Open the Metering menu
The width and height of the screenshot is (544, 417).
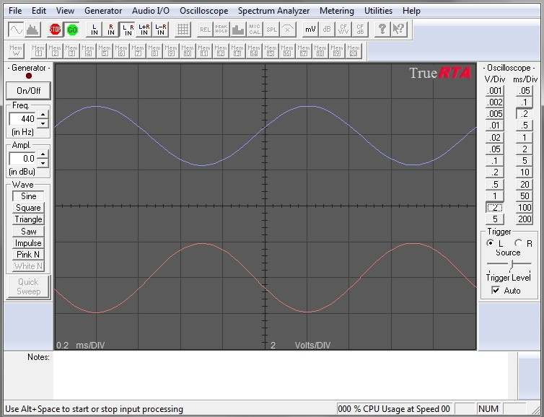337,11
